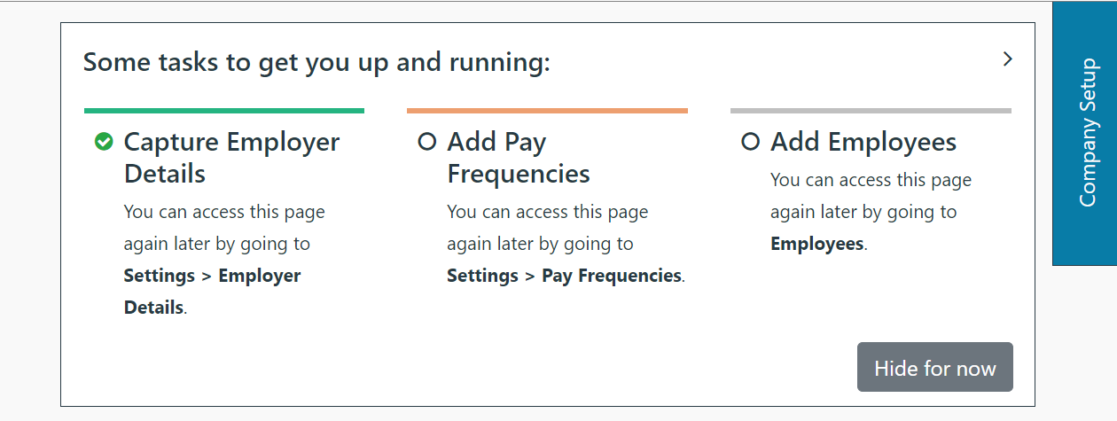Screen dimensions: 1117x421
Task: Click the empty circle beside Add Pay Frequencies
Action: [427, 142]
